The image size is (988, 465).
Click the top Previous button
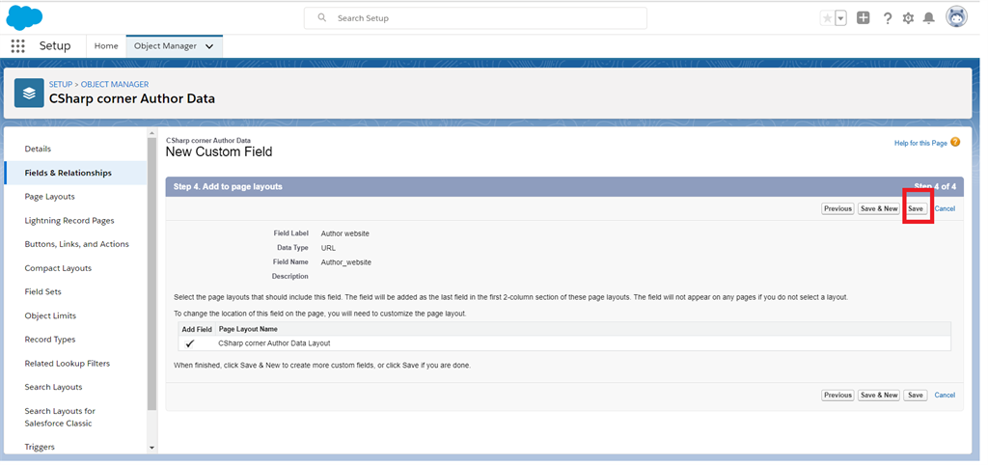[x=837, y=208]
